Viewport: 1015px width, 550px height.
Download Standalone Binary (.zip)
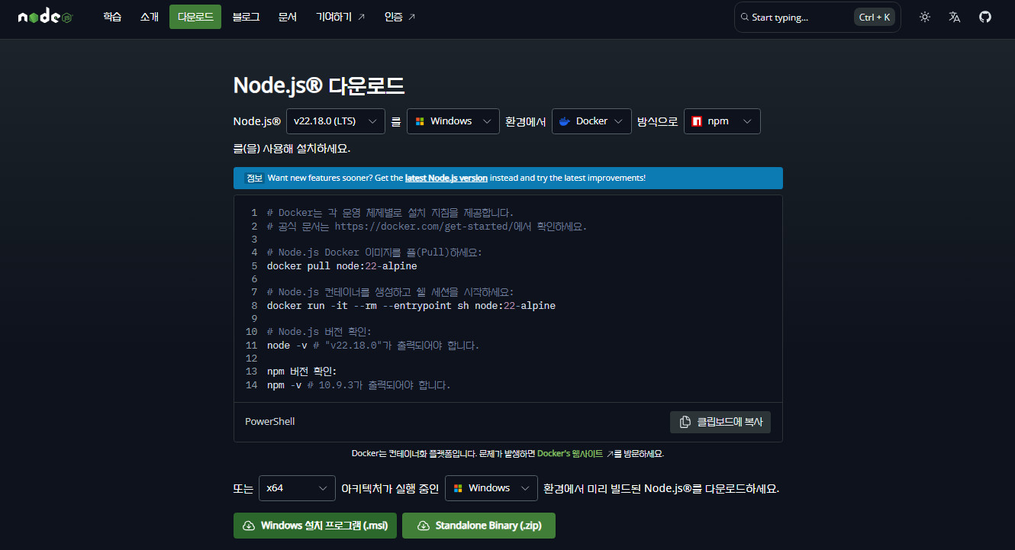click(x=478, y=526)
